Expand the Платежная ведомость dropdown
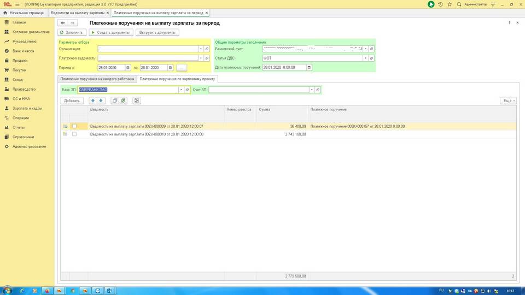The height and width of the screenshot is (295, 525). coord(201,58)
